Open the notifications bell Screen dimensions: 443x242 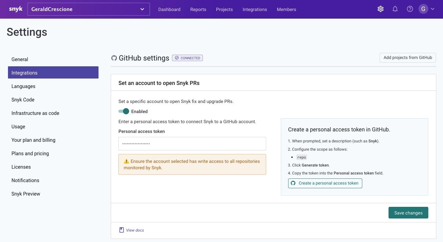coord(395,9)
